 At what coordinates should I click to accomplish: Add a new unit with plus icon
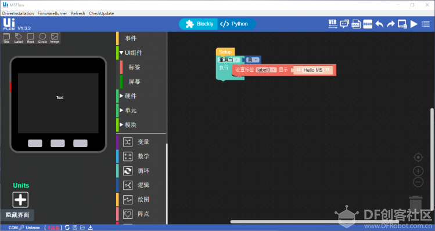pos(20,200)
